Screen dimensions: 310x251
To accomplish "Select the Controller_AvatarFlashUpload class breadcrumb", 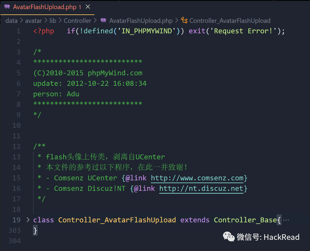I will 230,21.
